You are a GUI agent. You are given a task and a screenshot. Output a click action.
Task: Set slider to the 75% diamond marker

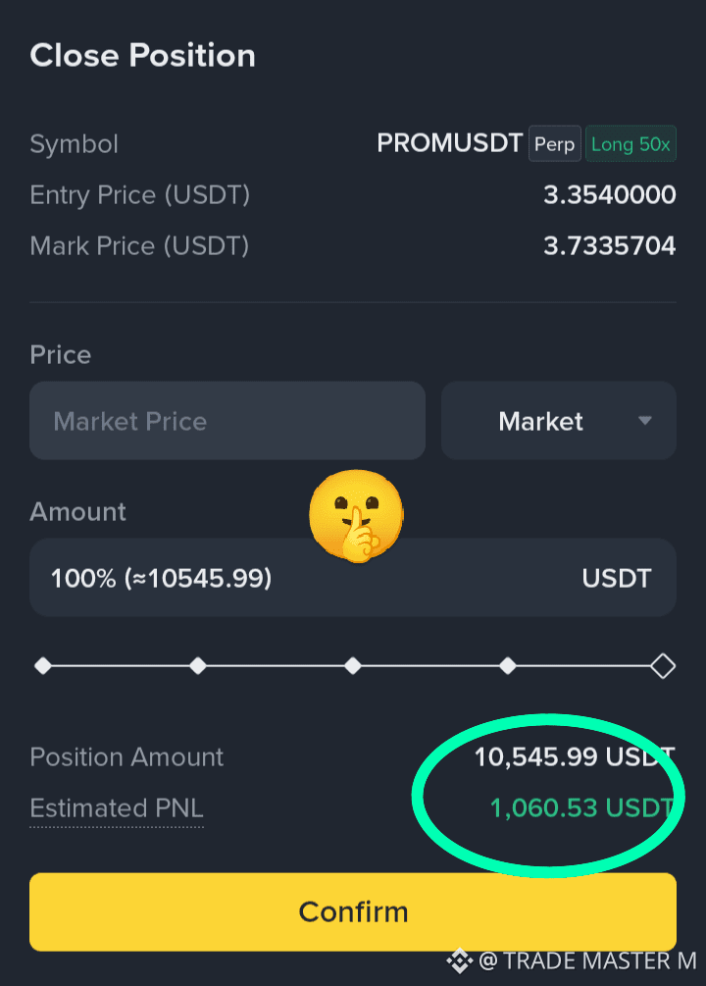point(508,665)
